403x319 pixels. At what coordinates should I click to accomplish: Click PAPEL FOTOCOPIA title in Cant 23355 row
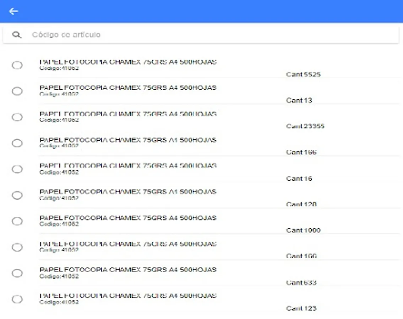click(x=128, y=114)
